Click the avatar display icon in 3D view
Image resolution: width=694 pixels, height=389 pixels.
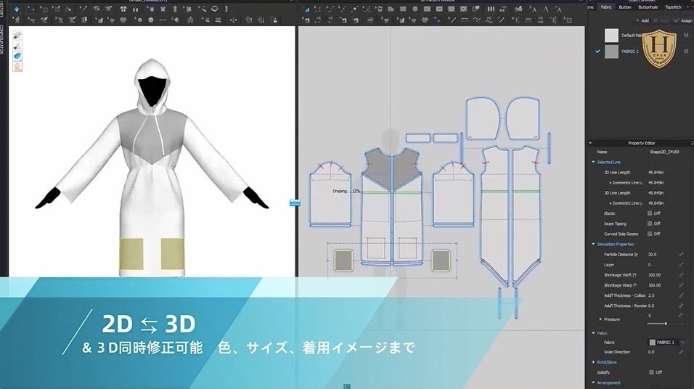(x=17, y=67)
